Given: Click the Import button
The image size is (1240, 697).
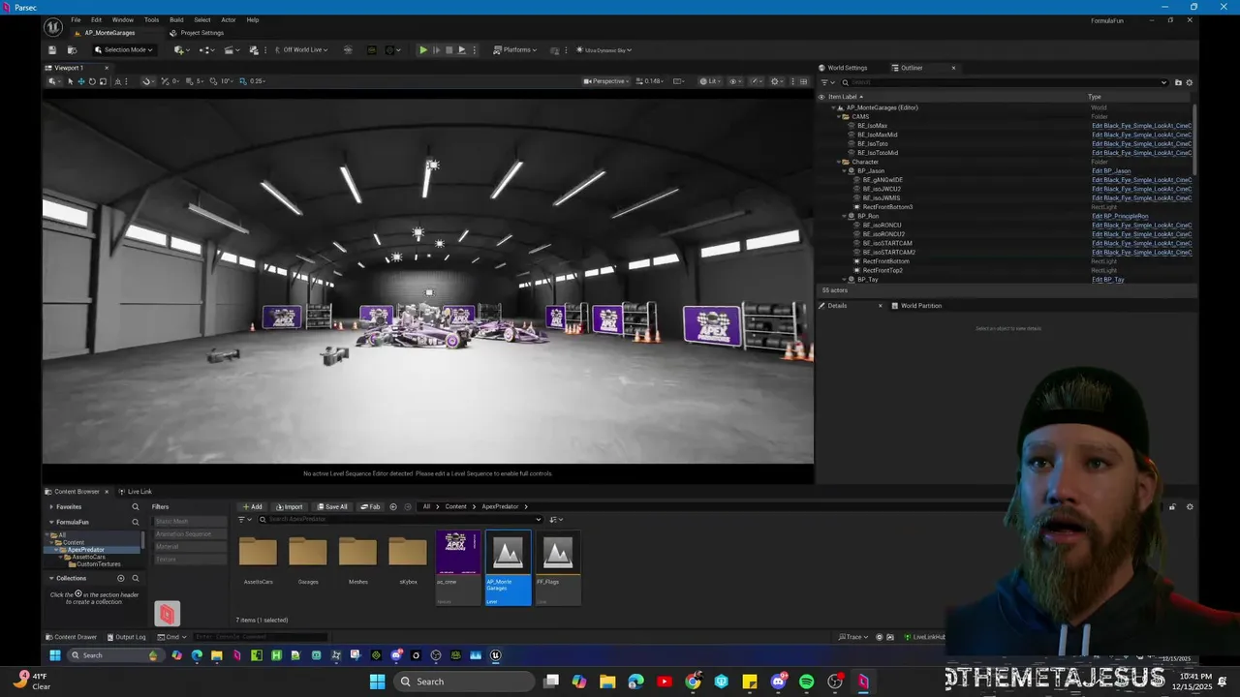Looking at the screenshot, I should (x=290, y=506).
